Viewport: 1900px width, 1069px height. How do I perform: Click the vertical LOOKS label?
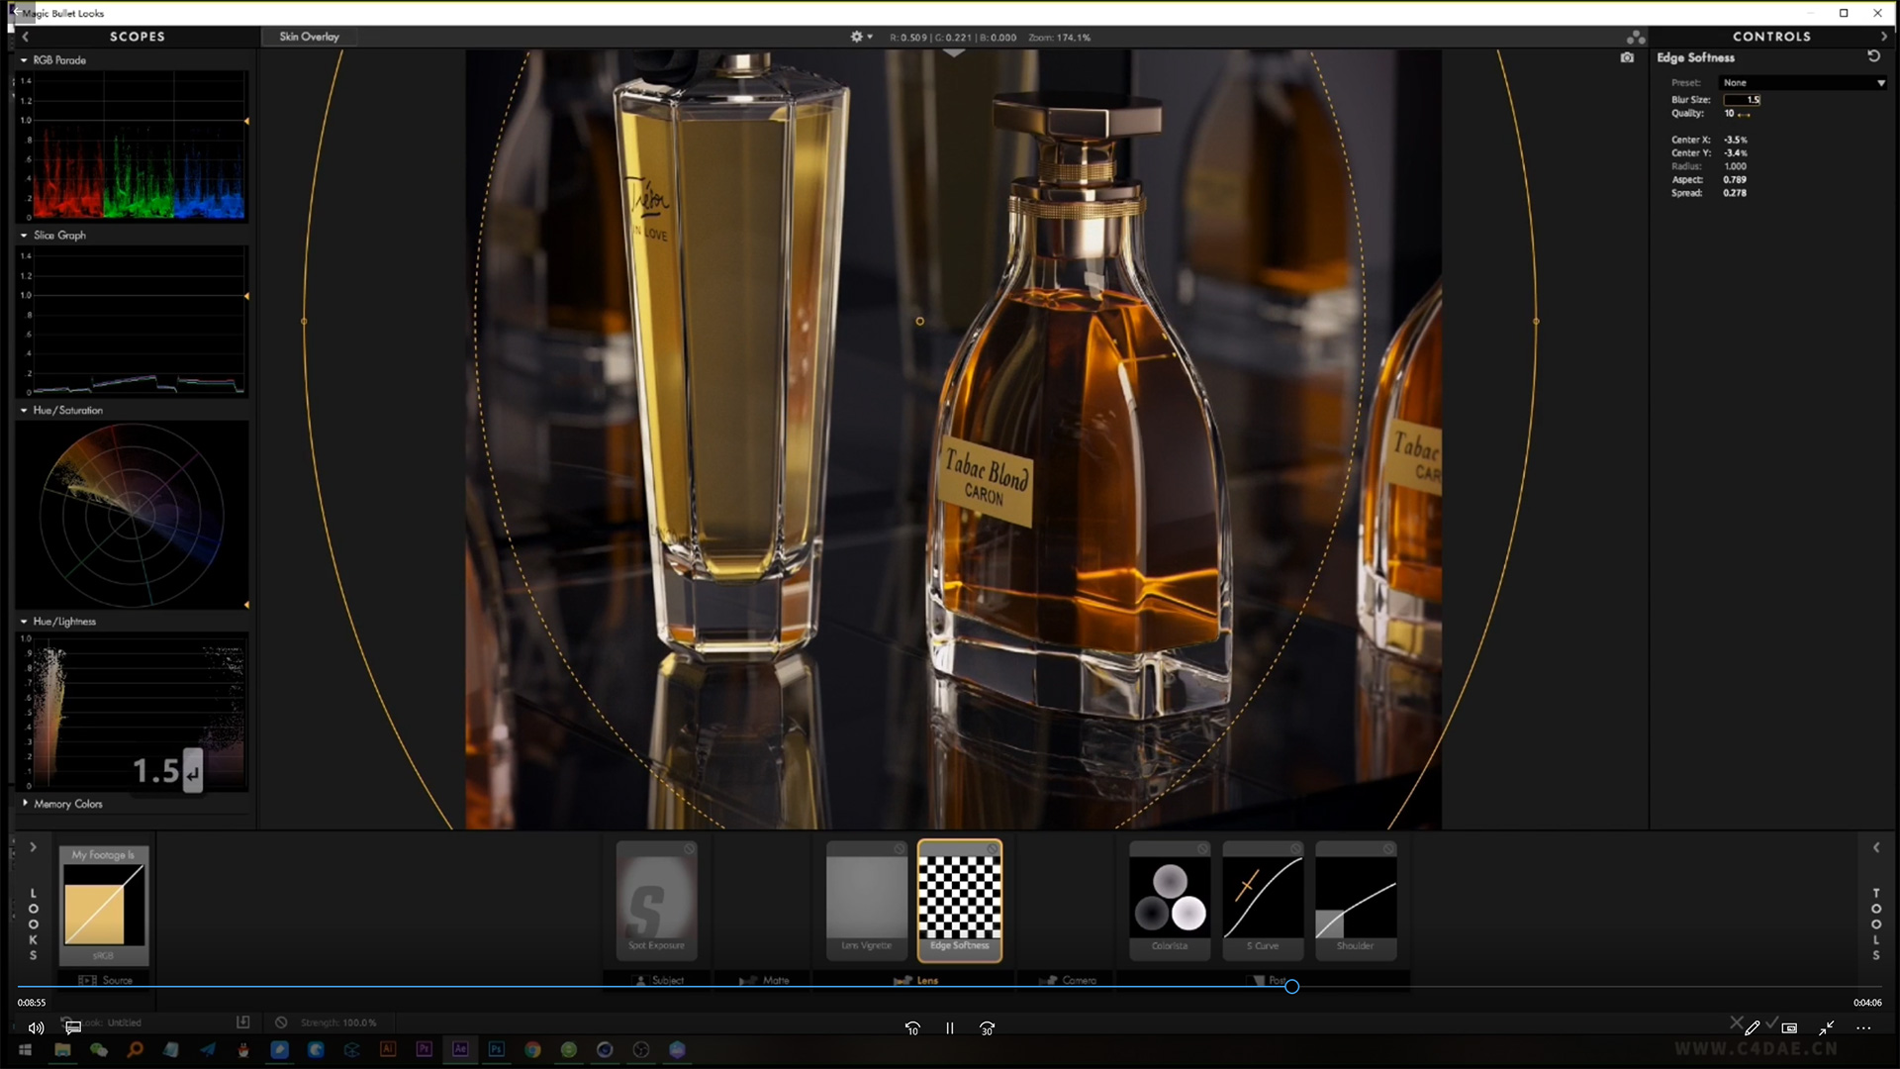coord(33,924)
